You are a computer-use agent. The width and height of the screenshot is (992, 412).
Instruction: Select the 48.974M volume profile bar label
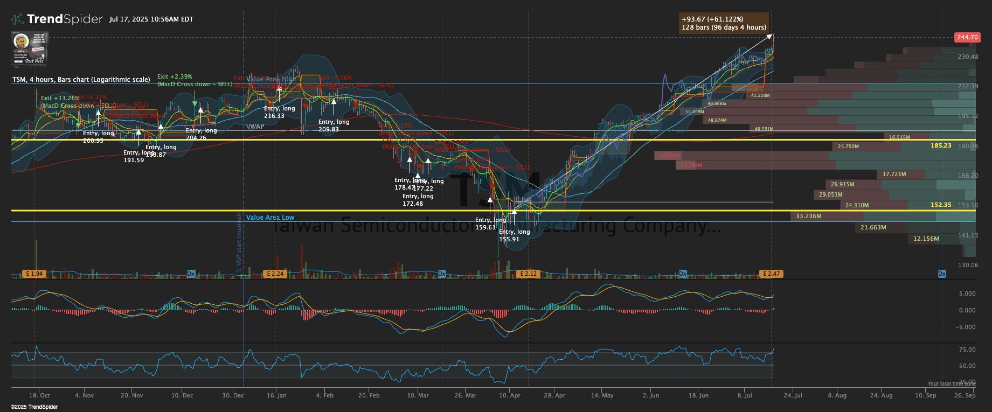[717, 121]
